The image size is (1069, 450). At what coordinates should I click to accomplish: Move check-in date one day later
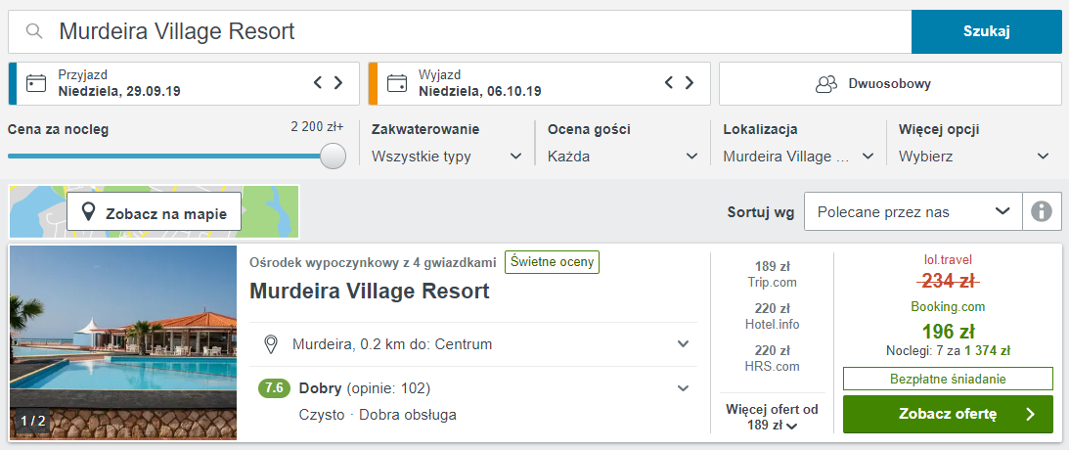click(x=338, y=83)
